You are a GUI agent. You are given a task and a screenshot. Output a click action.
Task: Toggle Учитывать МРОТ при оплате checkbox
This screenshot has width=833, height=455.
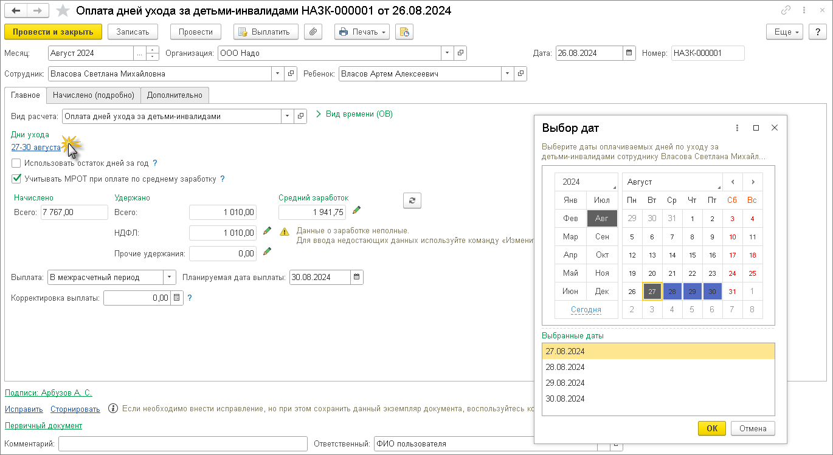pyautogui.click(x=16, y=179)
